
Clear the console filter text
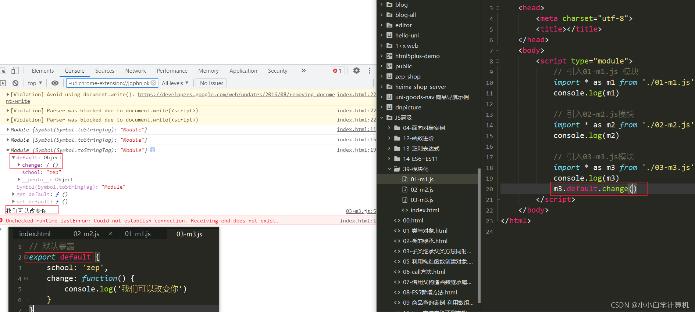coord(154,83)
